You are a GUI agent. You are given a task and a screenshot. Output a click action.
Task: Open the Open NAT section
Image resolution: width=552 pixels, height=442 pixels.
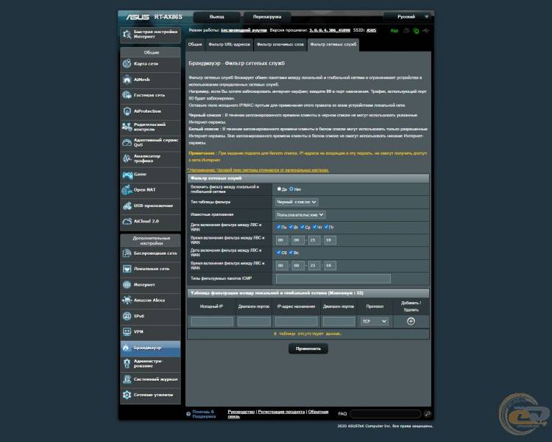coord(150,190)
